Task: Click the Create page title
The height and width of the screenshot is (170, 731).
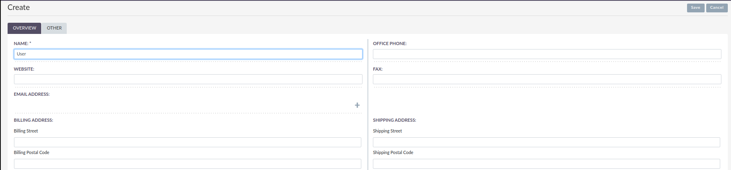Action: (18, 8)
